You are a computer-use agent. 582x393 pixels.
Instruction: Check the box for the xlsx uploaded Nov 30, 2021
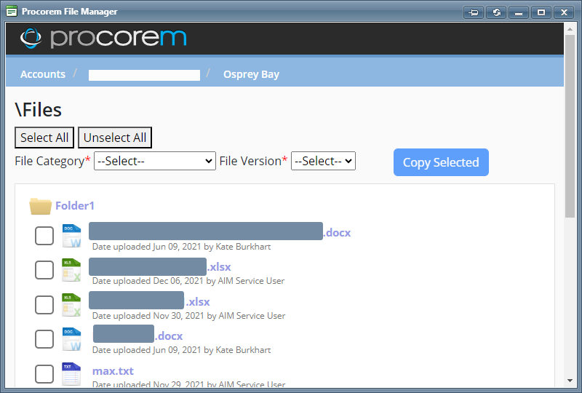click(x=44, y=305)
